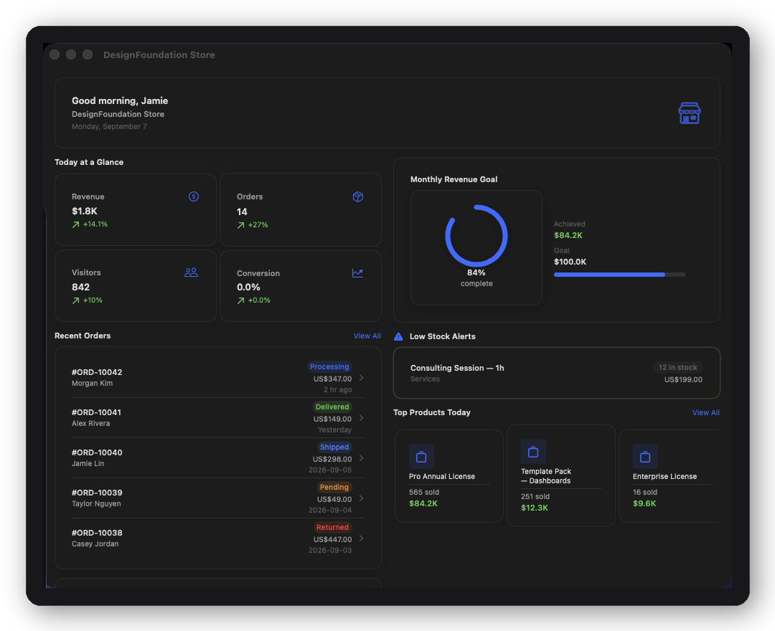Image resolution: width=775 pixels, height=631 pixels.
Task: Click the Monday, September 7 date
Action: (109, 126)
